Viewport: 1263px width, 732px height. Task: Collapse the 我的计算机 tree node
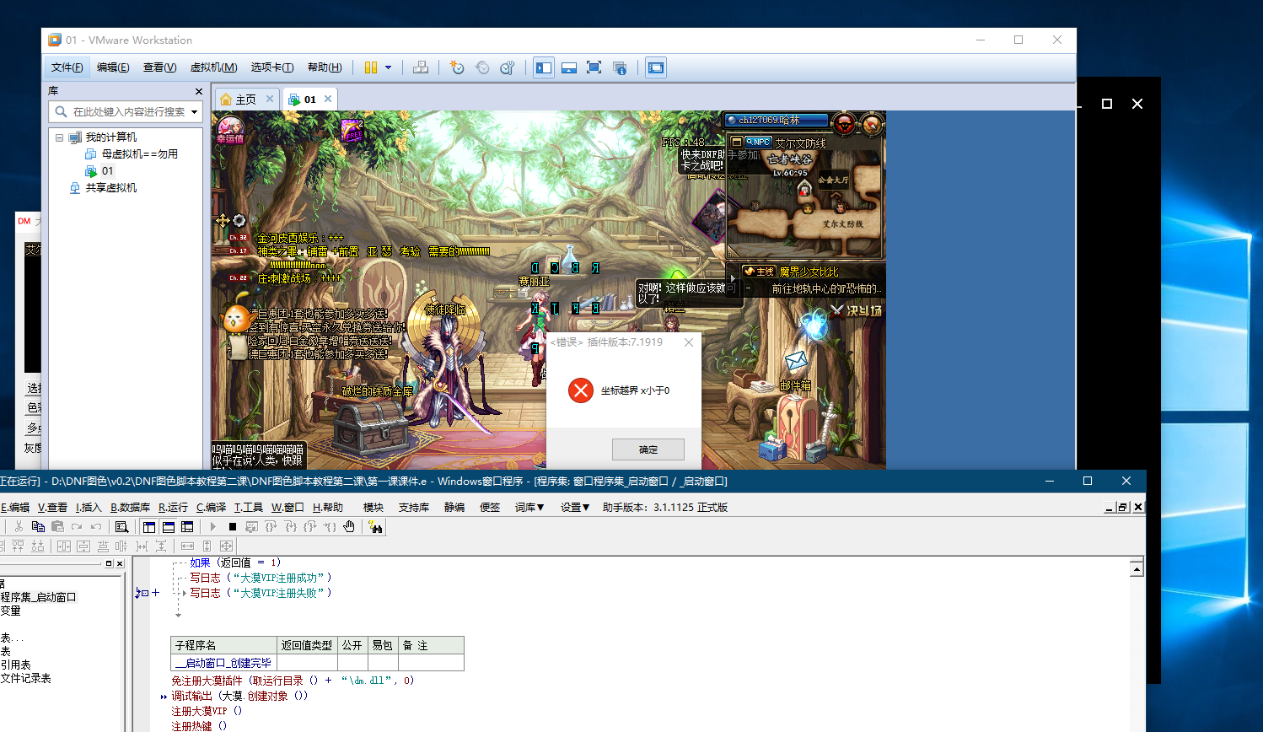tap(59, 137)
